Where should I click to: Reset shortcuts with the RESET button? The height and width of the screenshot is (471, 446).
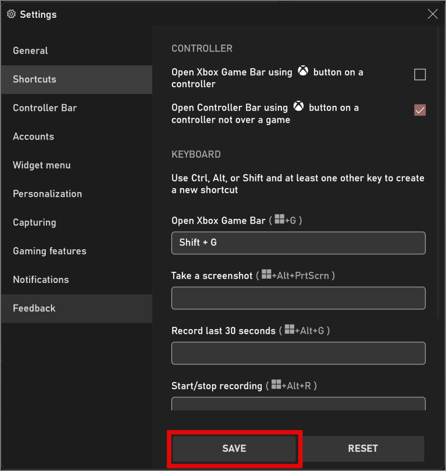click(x=363, y=448)
